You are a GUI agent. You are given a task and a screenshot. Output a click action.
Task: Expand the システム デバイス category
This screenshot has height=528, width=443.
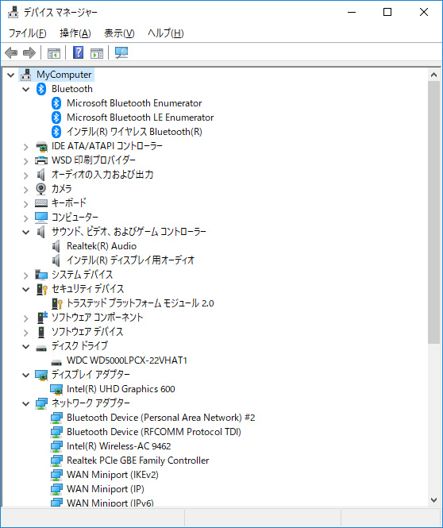(26, 275)
